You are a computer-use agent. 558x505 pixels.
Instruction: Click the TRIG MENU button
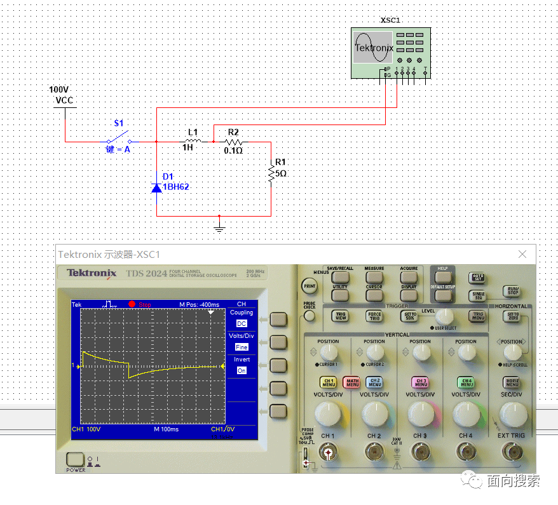tap(478, 316)
